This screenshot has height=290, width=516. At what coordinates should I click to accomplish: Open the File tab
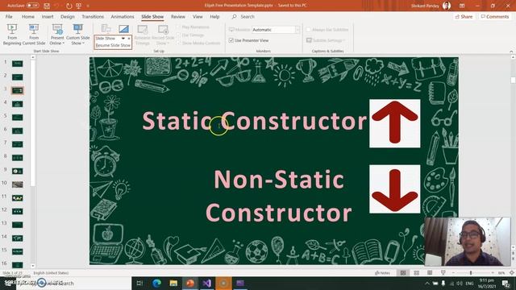pos(9,16)
